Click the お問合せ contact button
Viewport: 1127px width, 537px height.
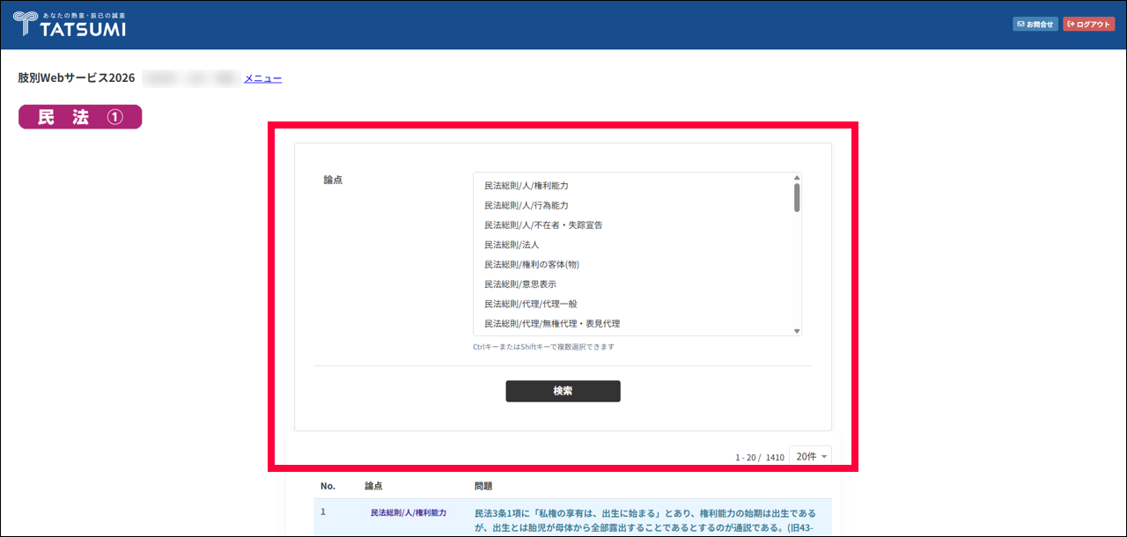coord(1035,25)
